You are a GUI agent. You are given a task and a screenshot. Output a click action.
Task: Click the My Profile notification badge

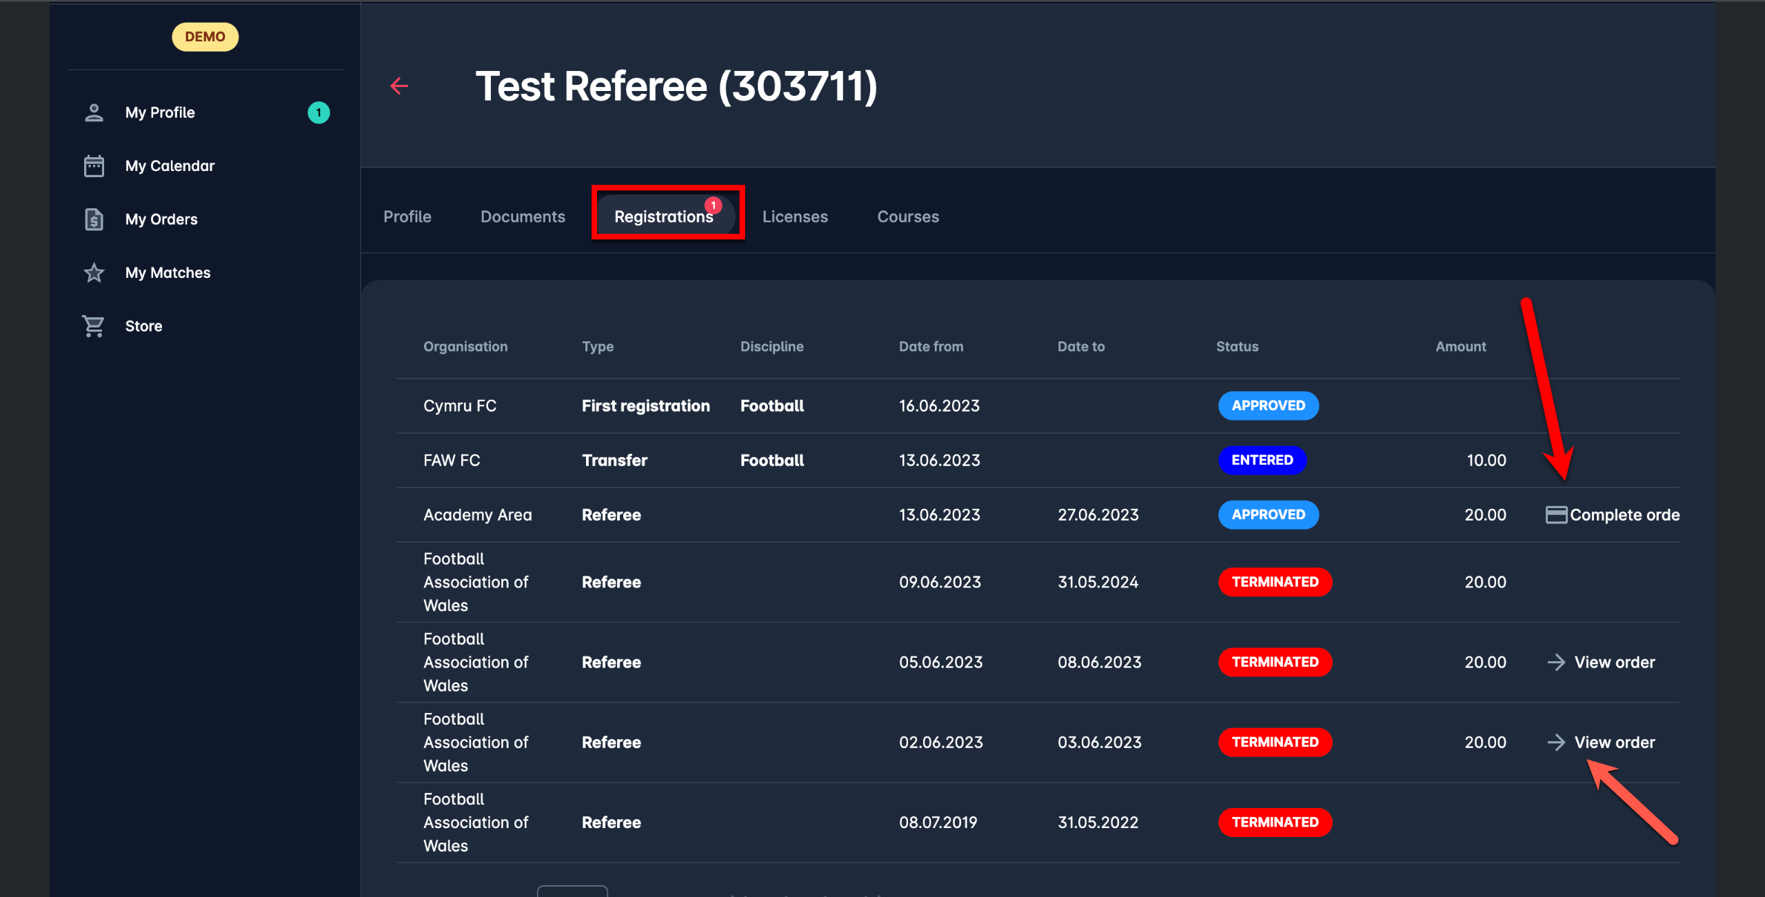(319, 112)
